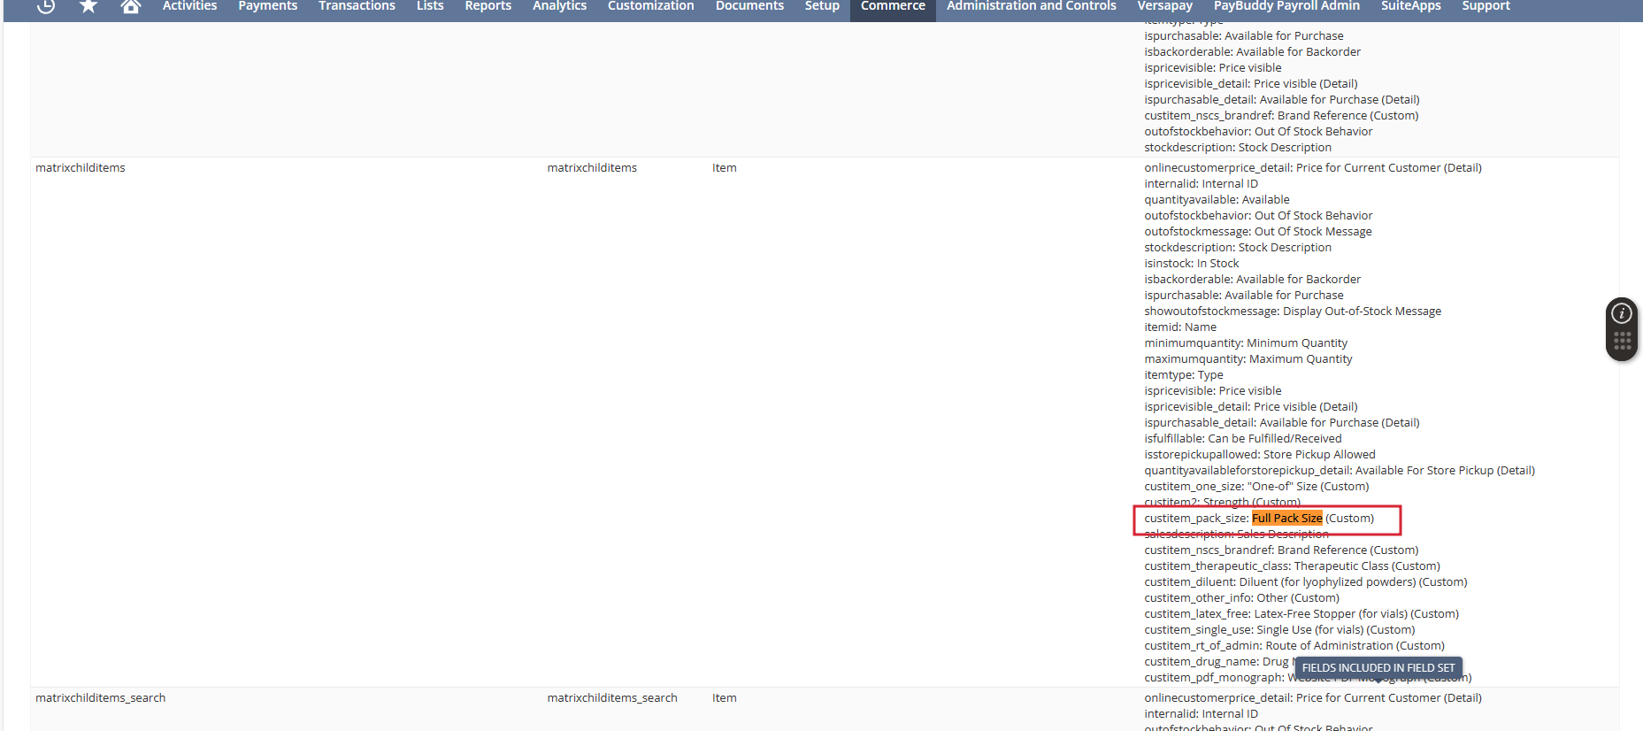Open the Recent Records clock icon
The image size is (1643, 731).
click(x=46, y=6)
